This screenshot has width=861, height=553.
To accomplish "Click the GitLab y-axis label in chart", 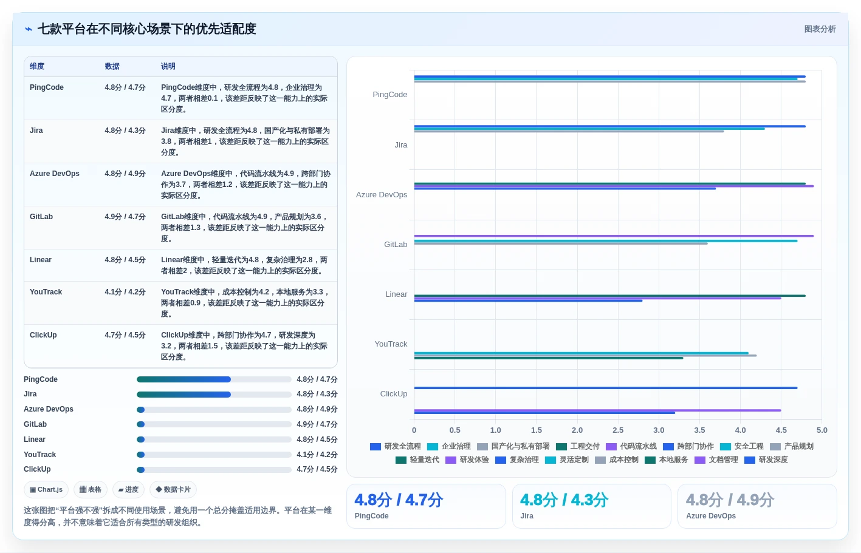I will (x=396, y=245).
